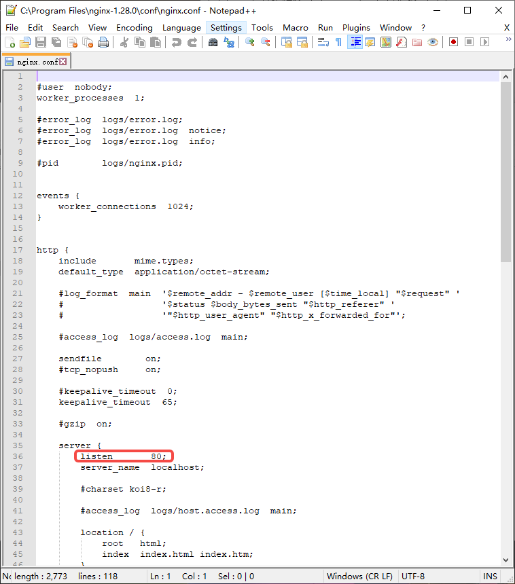Open the File menu
The height and width of the screenshot is (584, 515).
(12, 28)
